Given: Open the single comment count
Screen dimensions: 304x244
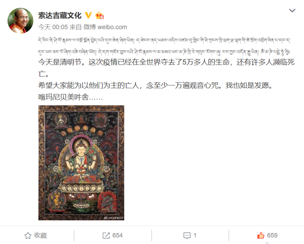Looking at the screenshot, I should pyautogui.click(x=195, y=236).
